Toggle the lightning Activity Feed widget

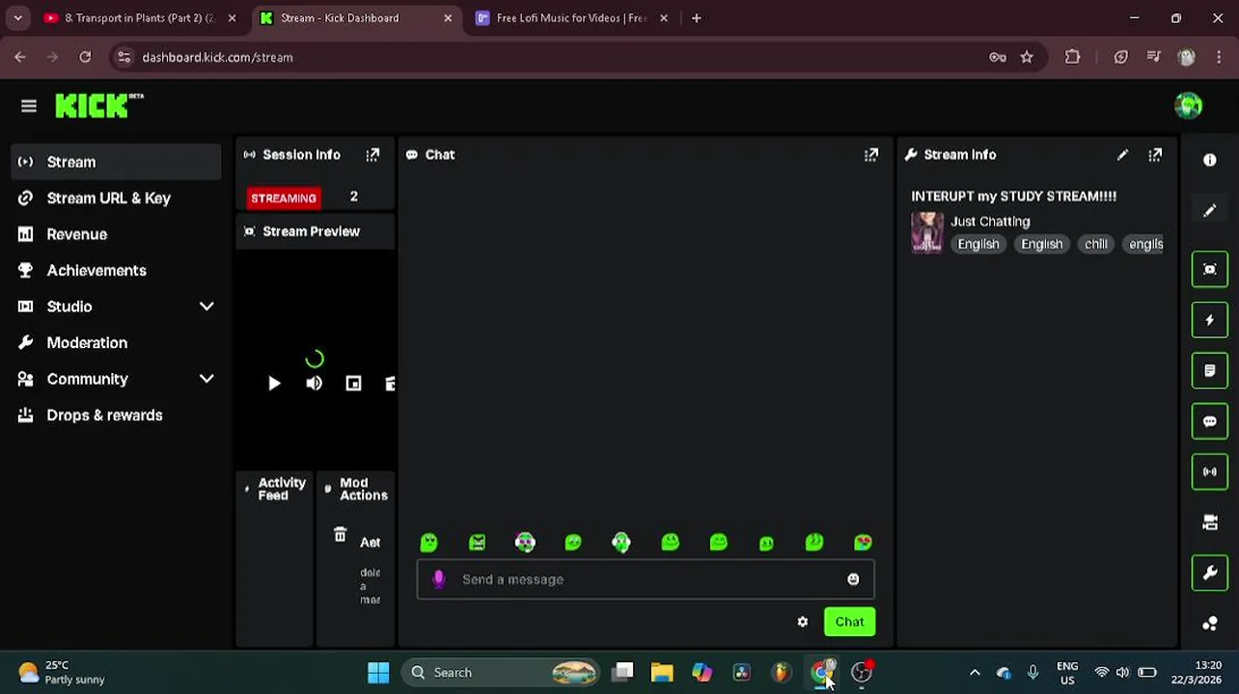tap(1210, 320)
